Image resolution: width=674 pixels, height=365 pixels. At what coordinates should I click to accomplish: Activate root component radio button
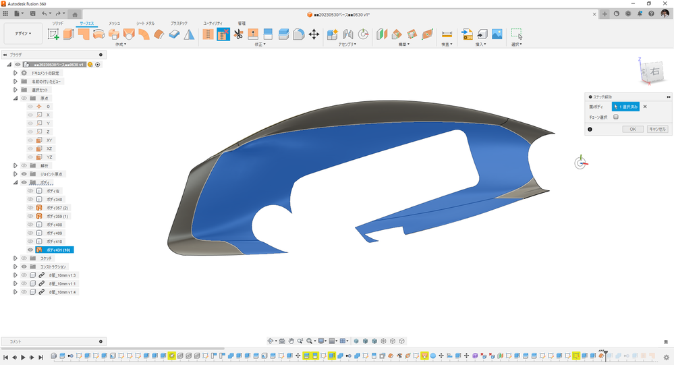click(x=98, y=65)
